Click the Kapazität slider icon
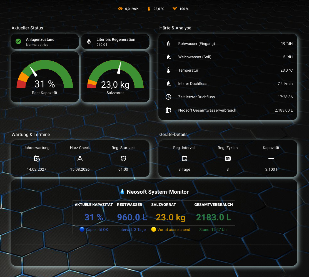The height and width of the screenshot is (277, 309). (x=271, y=158)
